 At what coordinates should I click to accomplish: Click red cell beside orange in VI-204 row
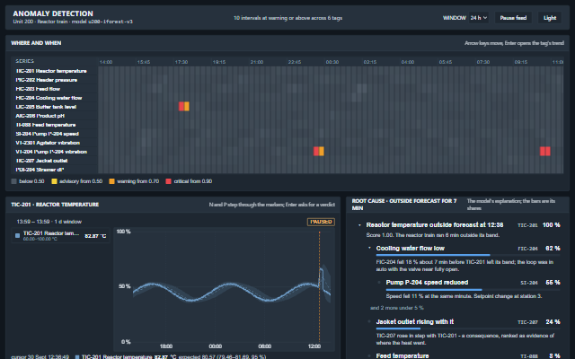316,152
